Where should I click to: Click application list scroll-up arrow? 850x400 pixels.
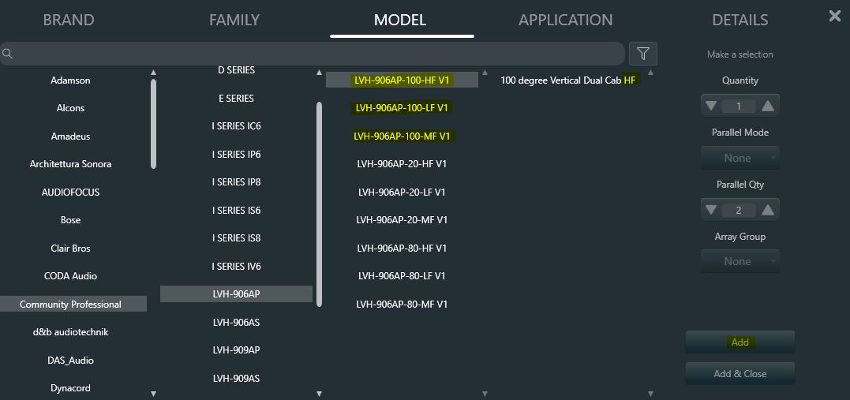coord(651,73)
